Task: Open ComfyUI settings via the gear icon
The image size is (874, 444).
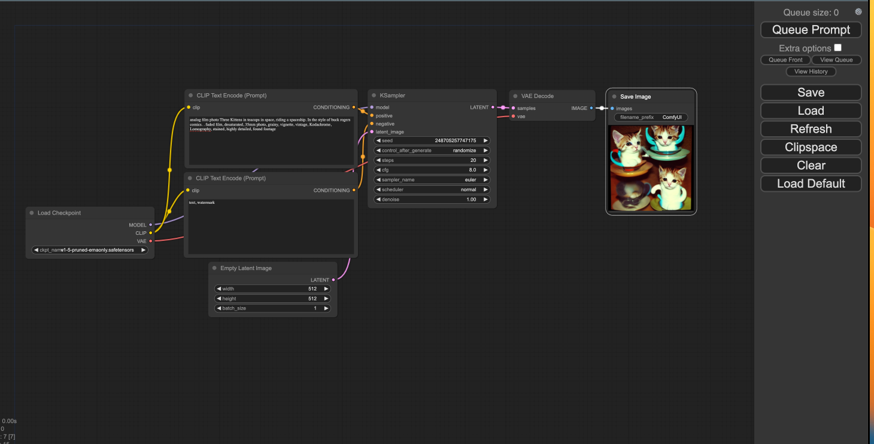Action: (858, 11)
